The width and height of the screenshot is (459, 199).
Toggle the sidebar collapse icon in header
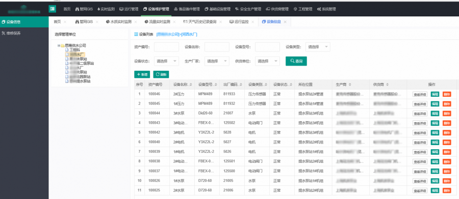[x=53, y=9]
